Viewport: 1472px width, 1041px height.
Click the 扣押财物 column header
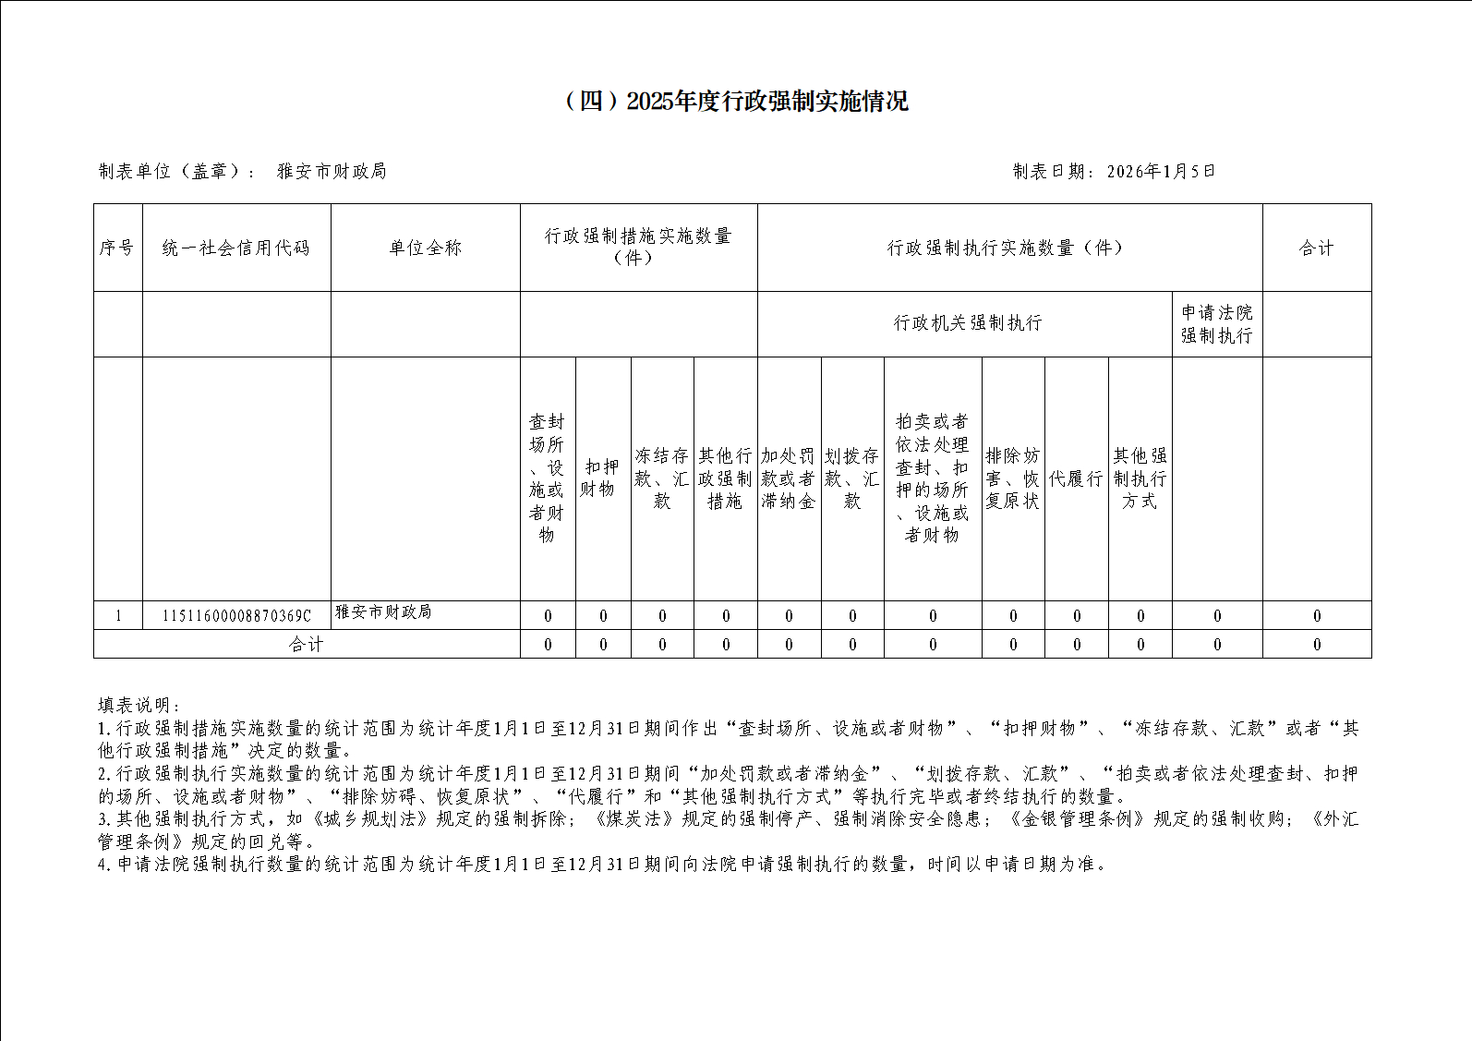[603, 478]
